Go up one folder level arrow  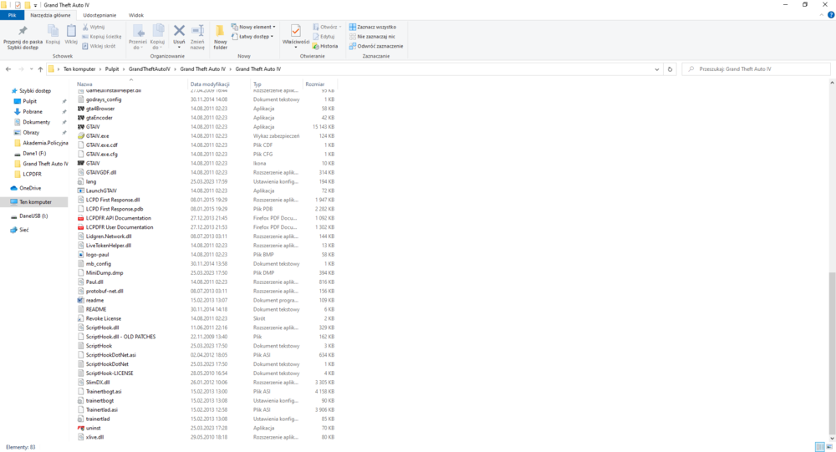(x=40, y=69)
